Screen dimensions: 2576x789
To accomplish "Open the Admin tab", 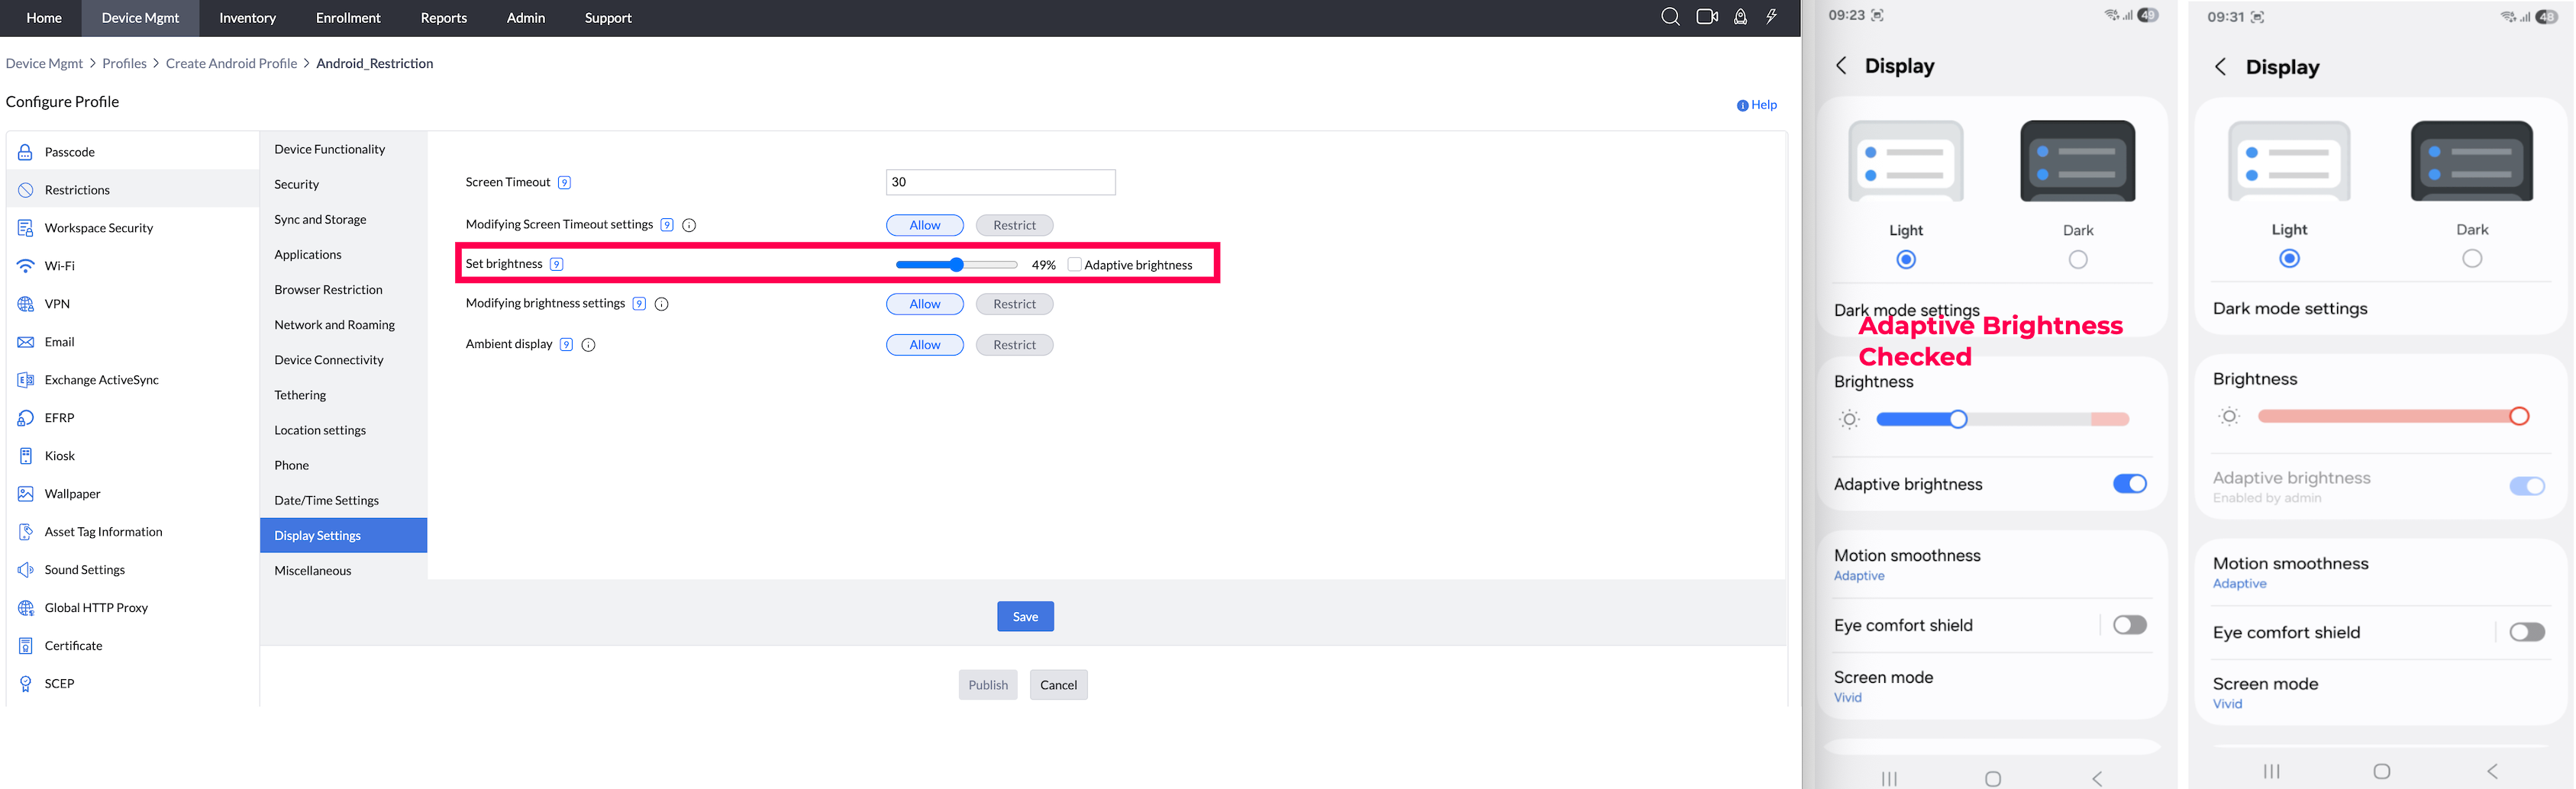I will (526, 18).
